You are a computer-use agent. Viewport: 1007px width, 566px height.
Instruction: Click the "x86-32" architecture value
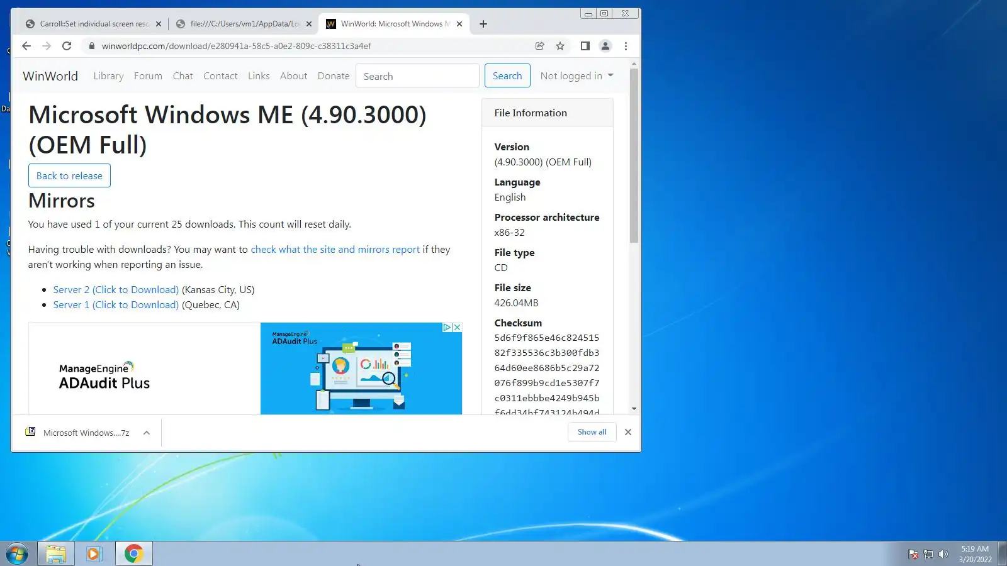click(509, 233)
